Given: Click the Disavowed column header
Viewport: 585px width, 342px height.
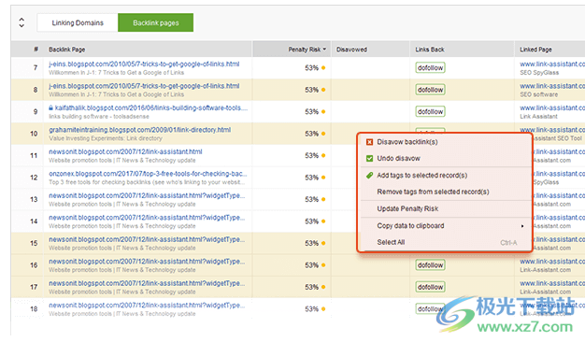Looking at the screenshot, I should [x=351, y=50].
